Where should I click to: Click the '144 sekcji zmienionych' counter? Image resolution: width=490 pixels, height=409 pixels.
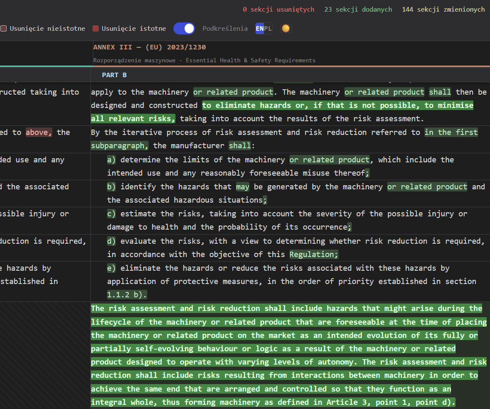[x=443, y=9]
